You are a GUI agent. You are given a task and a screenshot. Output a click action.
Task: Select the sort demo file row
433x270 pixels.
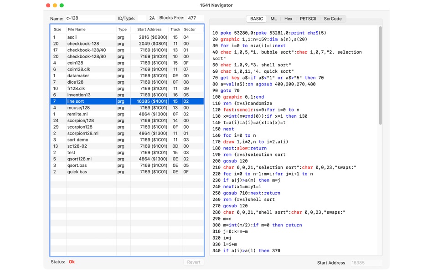click(127, 140)
